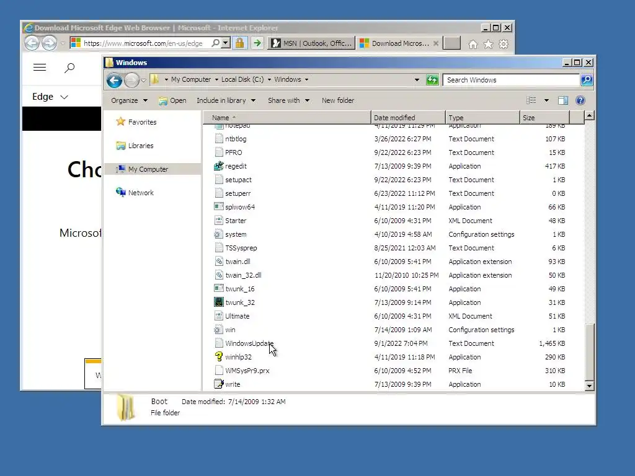This screenshot has height=476, width=635.
Task: Open a new tab in Internet Explorer
Action: click(451, 43)
